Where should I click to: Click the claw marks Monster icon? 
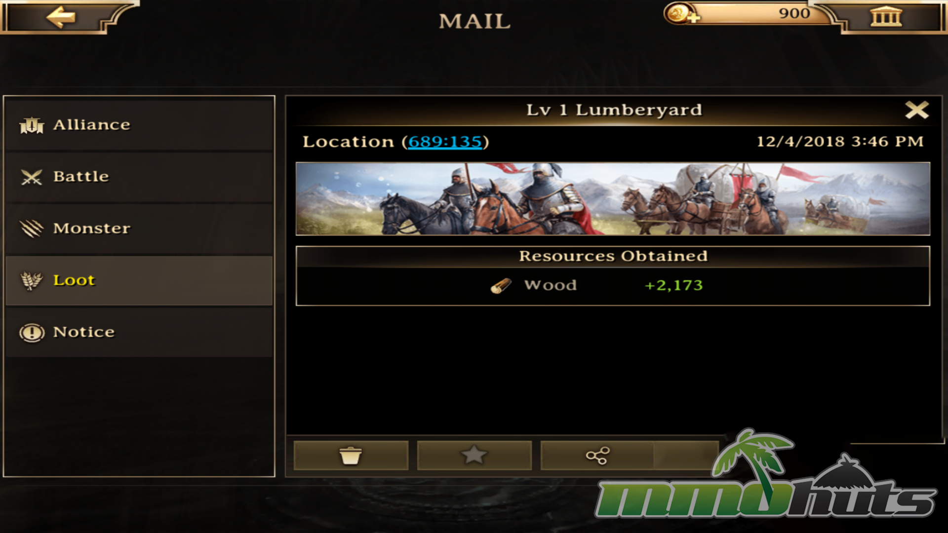click(32, 228)
